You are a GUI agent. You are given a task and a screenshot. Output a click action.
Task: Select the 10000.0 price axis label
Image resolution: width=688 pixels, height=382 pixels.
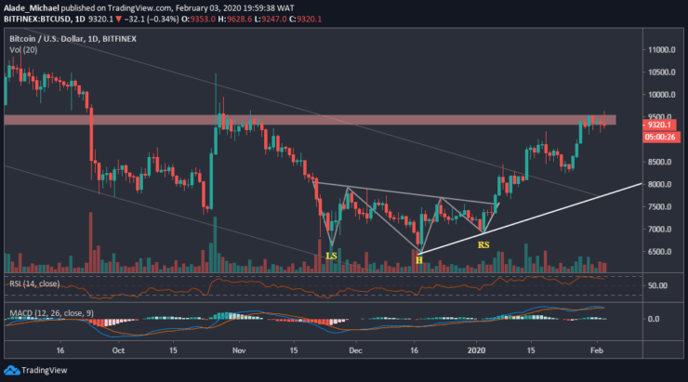click(x=662, y=95)
